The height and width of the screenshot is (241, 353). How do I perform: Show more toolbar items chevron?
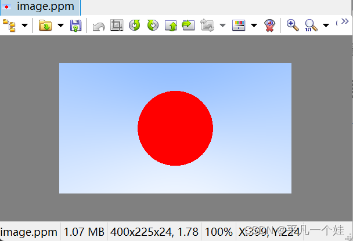point(345,21)
